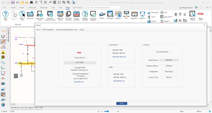The height and width of the screenshot is (113, 212).
Task: Click the Request Pricing icon
Action: click(x=192, y=15)
